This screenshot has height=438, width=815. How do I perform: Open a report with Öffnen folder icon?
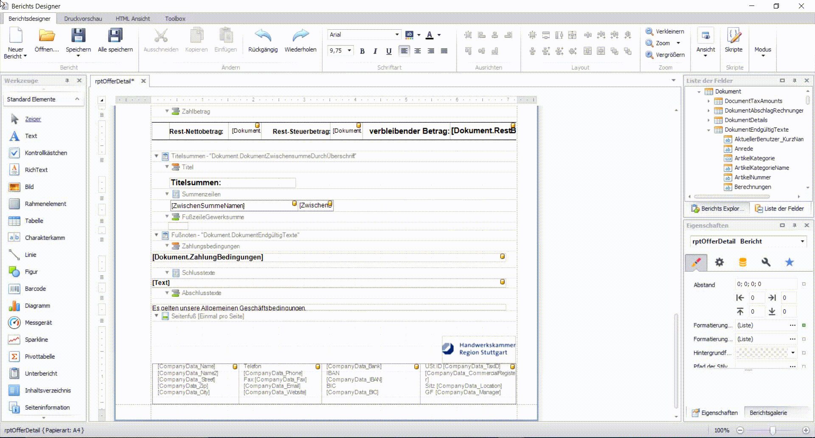(47, 36)
